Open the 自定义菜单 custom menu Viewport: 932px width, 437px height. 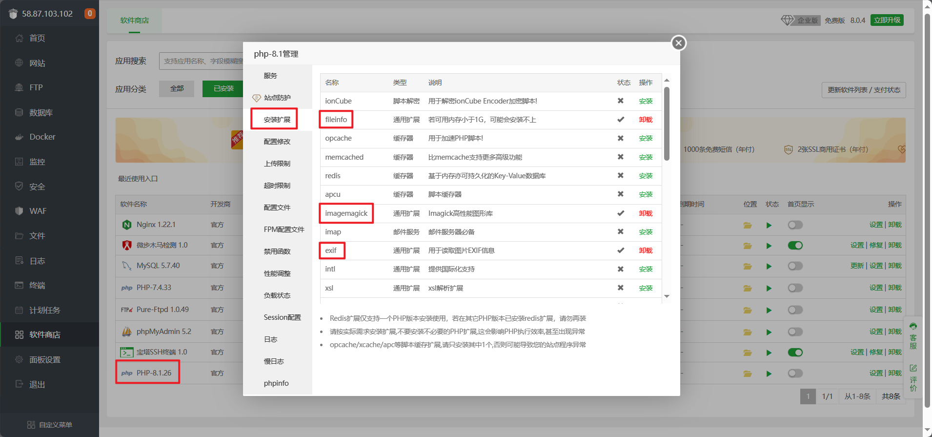click(x=50, y=425)
